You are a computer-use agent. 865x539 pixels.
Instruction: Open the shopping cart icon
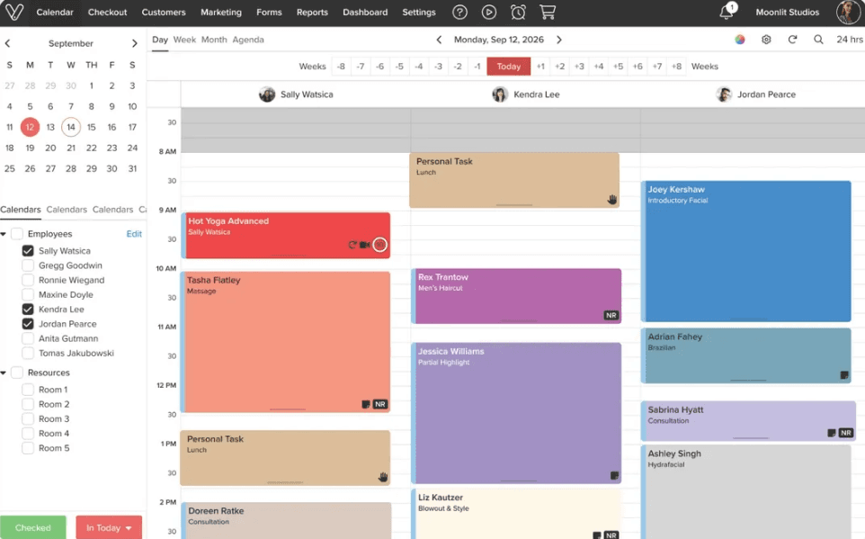(x=548, y=13)
